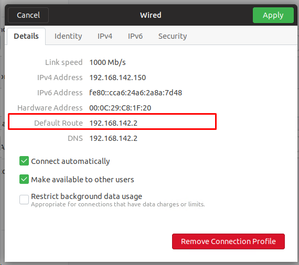
Task: Click the Hardware Address label
Action: click(50, 108)
